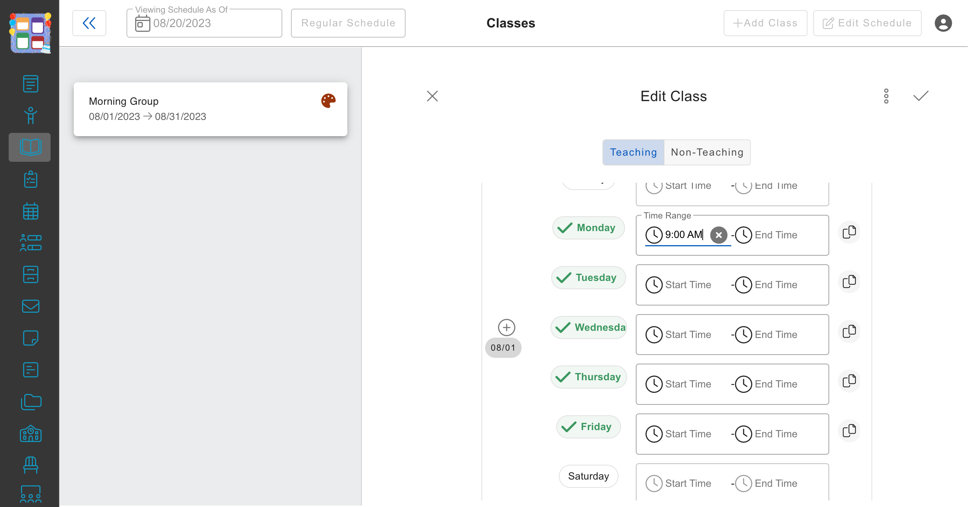Viewport: 968px width, 507px height.
Task: Open the people list sidebar icon
Action: coord(30,243)
